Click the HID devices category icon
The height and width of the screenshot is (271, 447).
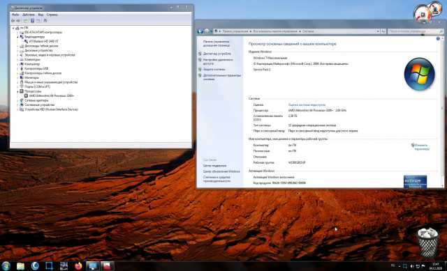point(22,109)
